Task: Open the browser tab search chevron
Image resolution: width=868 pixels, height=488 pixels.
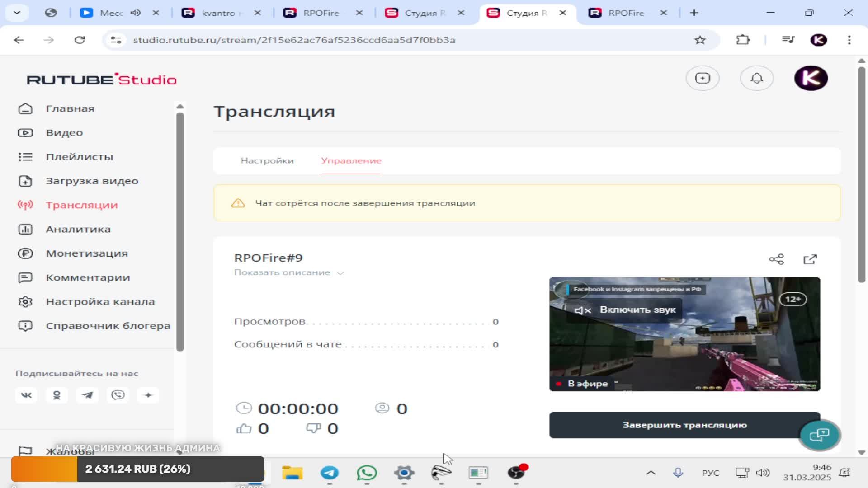Action: (x=17, y=13)
